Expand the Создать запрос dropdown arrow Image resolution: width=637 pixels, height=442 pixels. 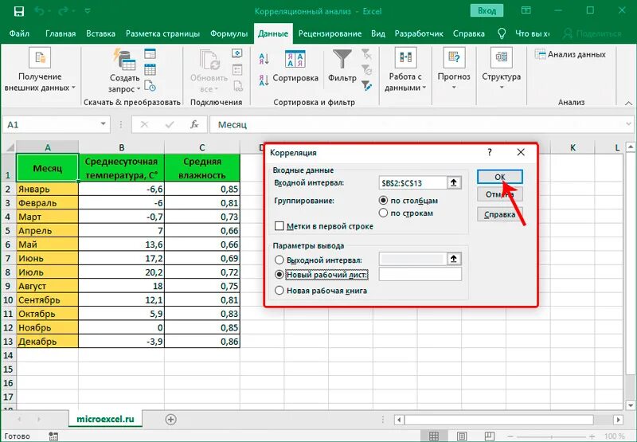[139, 89]
